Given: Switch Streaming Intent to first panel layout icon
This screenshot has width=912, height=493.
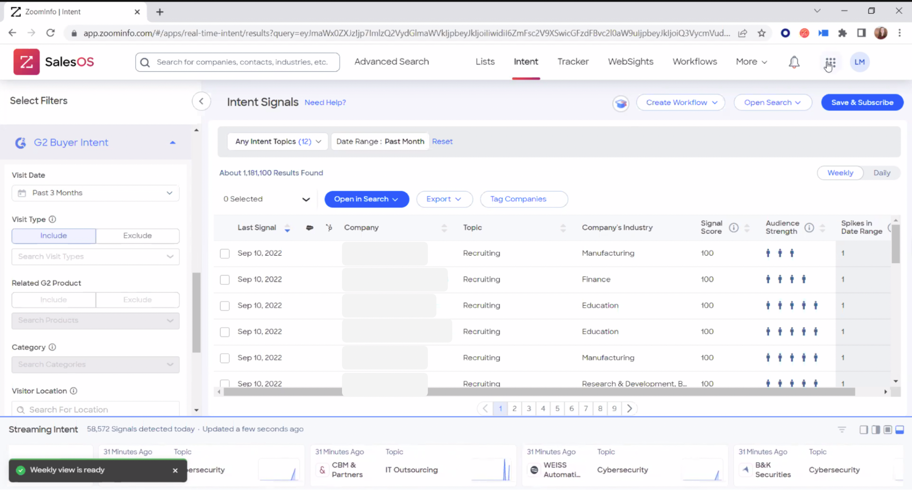Looking at the screenshot, I should pos(864,430).
